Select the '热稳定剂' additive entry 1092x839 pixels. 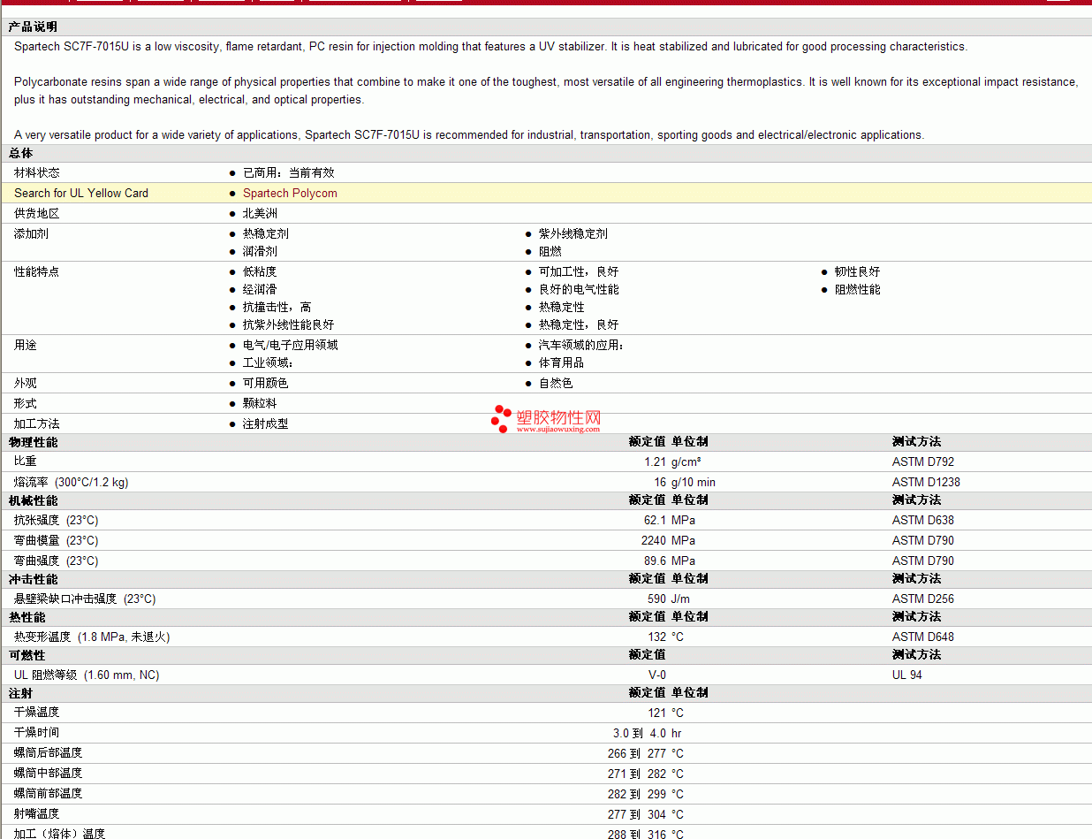pos(266,233)
